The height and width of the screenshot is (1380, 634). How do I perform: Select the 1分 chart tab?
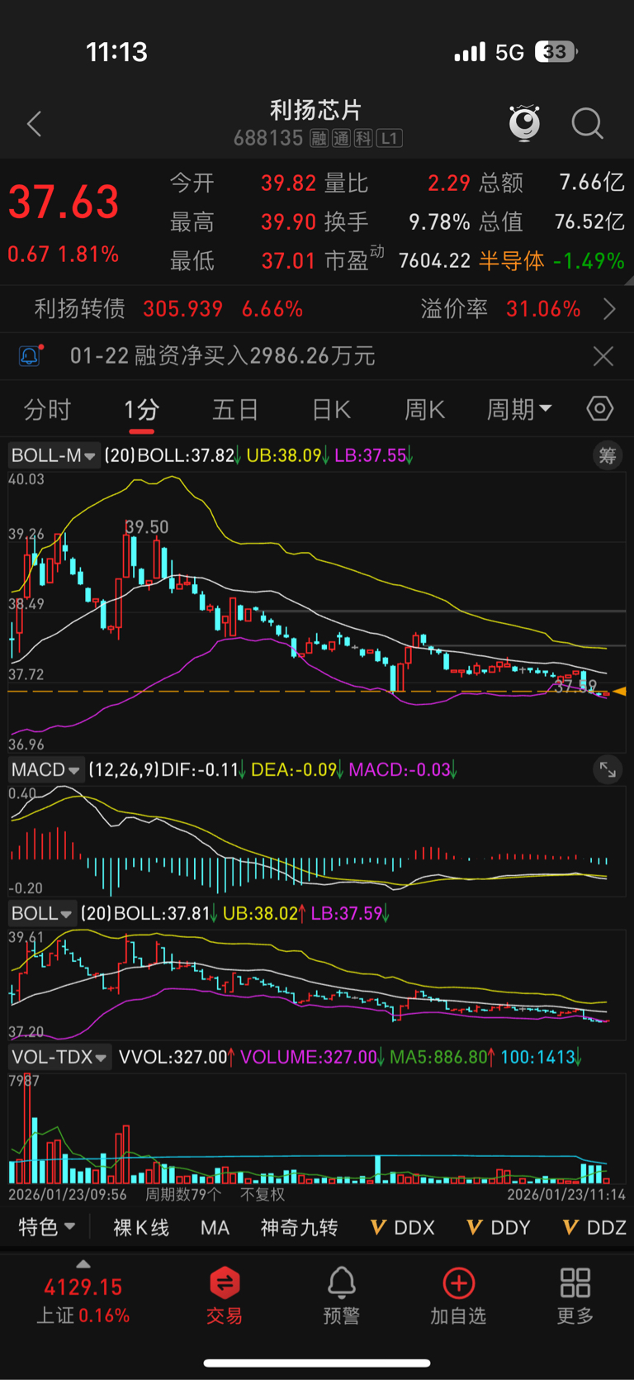click(141, 409)
